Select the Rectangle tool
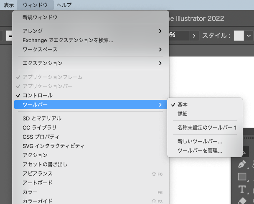This screenshot has width=254, height=204. click(x=243, y=177)
